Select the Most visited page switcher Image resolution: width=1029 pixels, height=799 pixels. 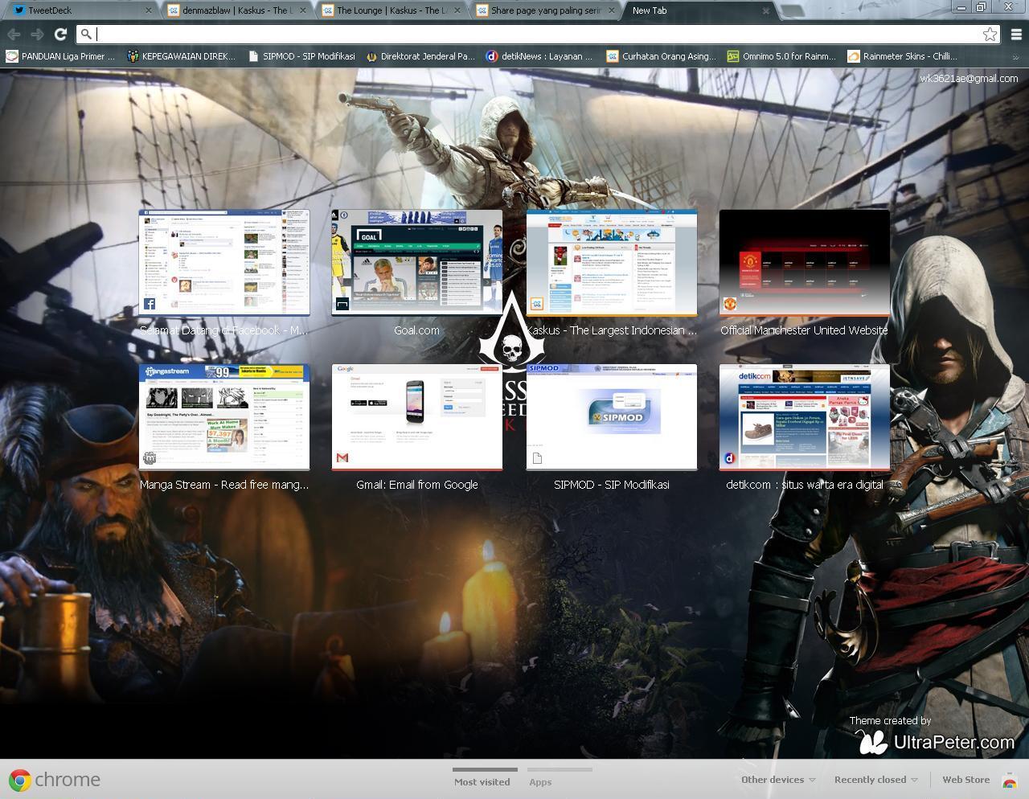(482, 781)
